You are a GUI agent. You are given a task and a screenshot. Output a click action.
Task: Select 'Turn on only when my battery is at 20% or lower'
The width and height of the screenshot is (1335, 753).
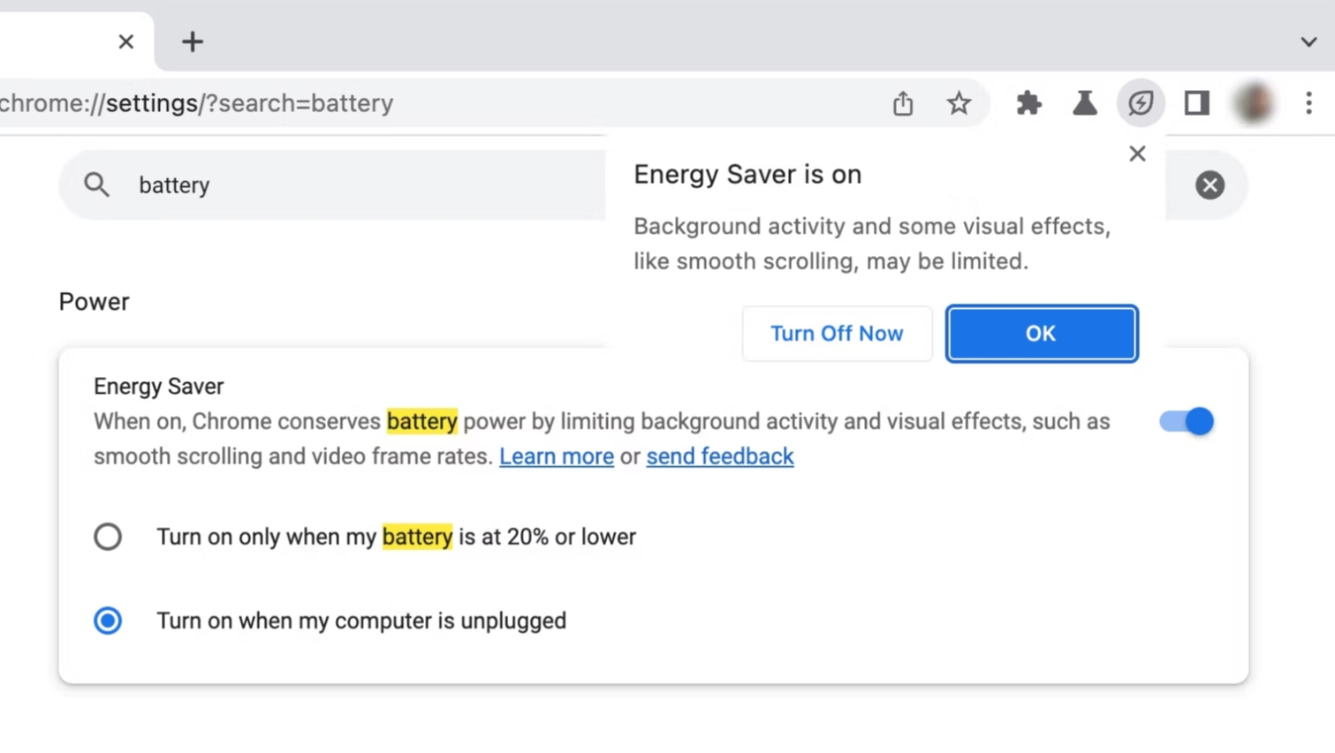point(107,537)
